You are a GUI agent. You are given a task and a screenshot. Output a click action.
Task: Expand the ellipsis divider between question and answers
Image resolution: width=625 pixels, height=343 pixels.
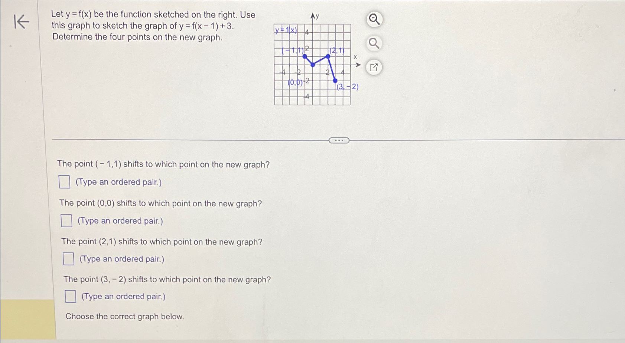point(339,140)
